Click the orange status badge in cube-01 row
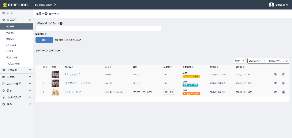292x138 pixels. coord(191,93)
